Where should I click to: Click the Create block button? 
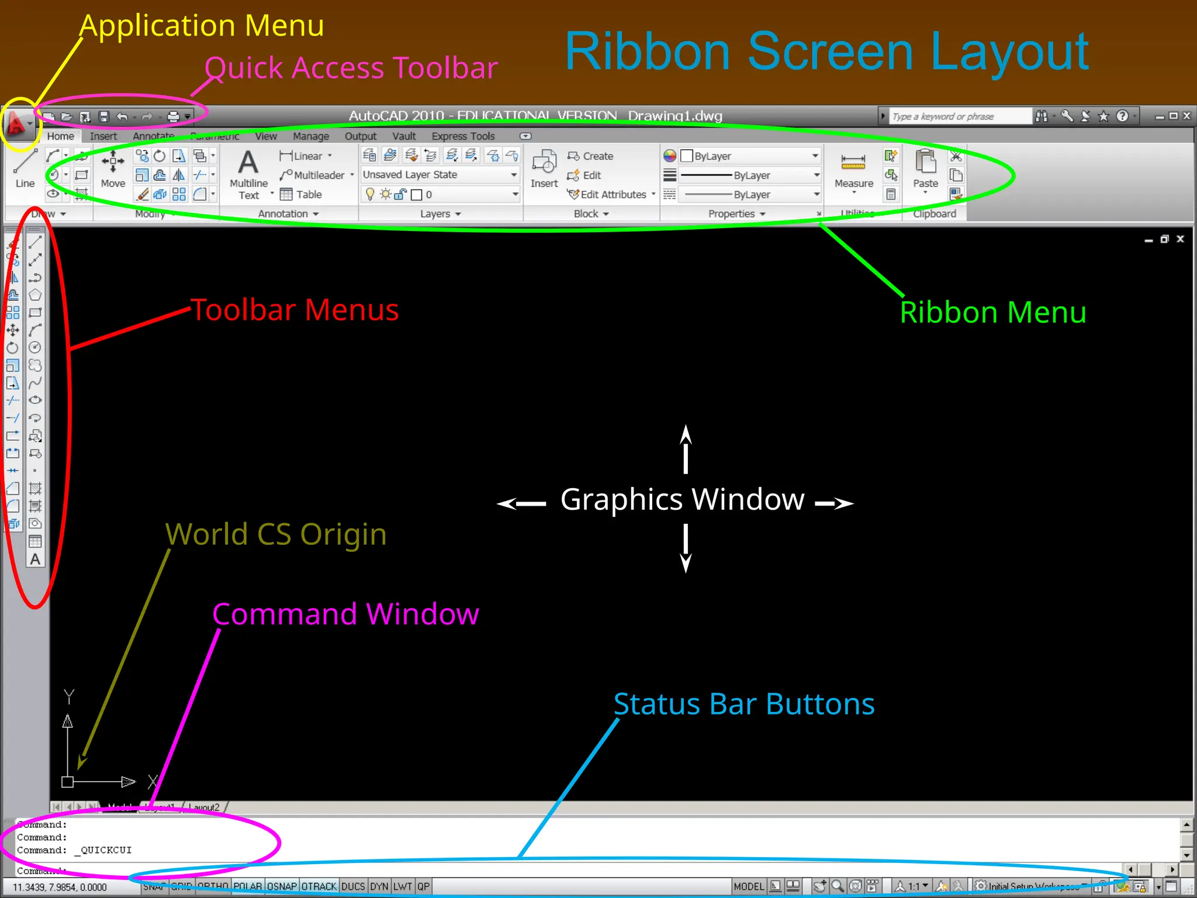(590, 156)
